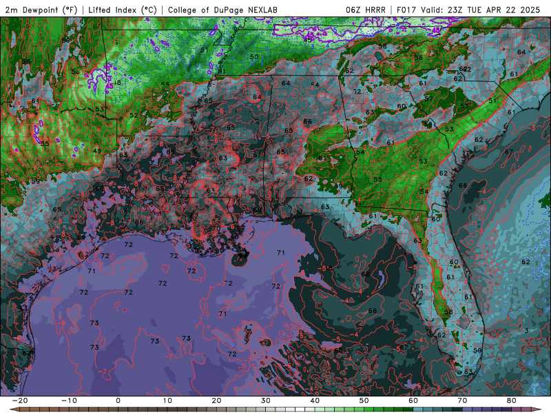551x413 pixels.
Task: Click the "College of DuPage NEXLAB" label
Action: (222, 10)
